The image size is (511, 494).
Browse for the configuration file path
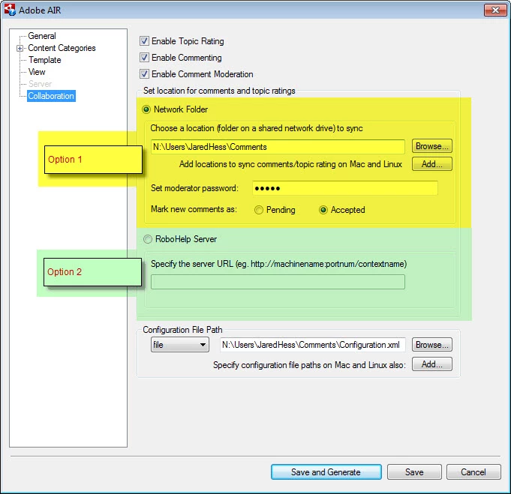[431, 345]
